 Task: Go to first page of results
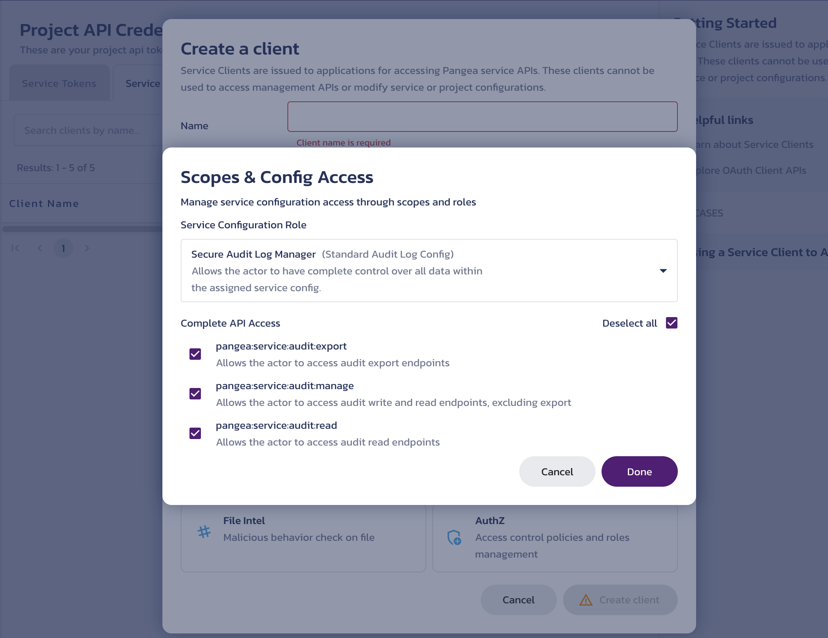coord(15,248)
